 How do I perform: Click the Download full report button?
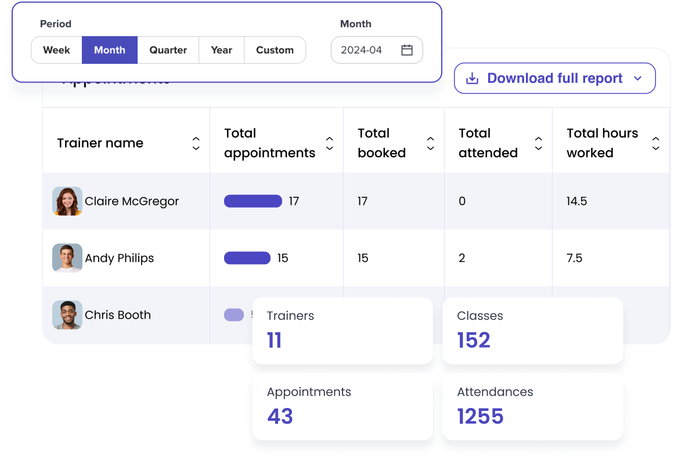click(554, 78)
